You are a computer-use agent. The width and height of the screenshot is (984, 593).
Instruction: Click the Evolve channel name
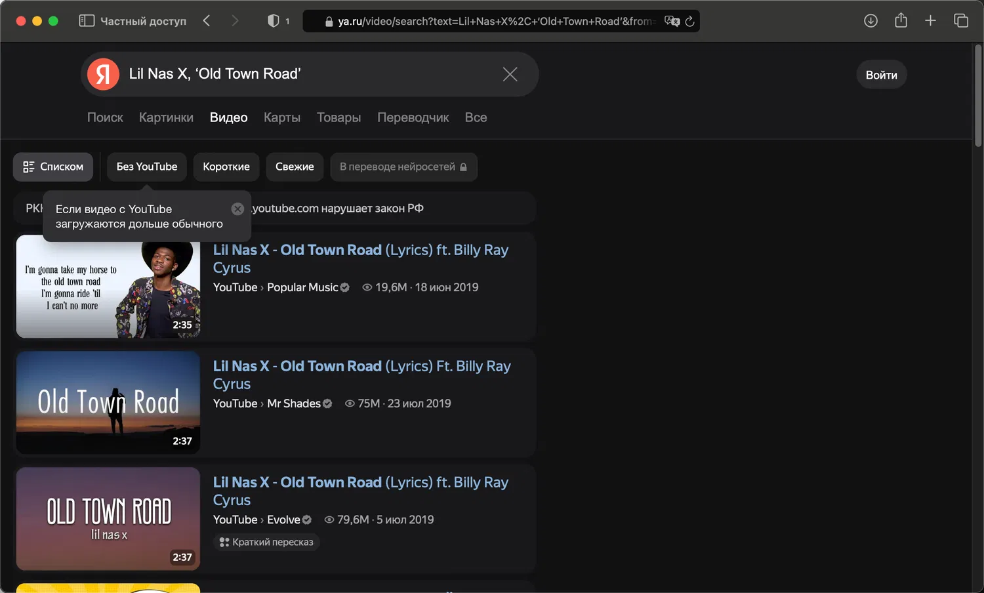point(283,520)
